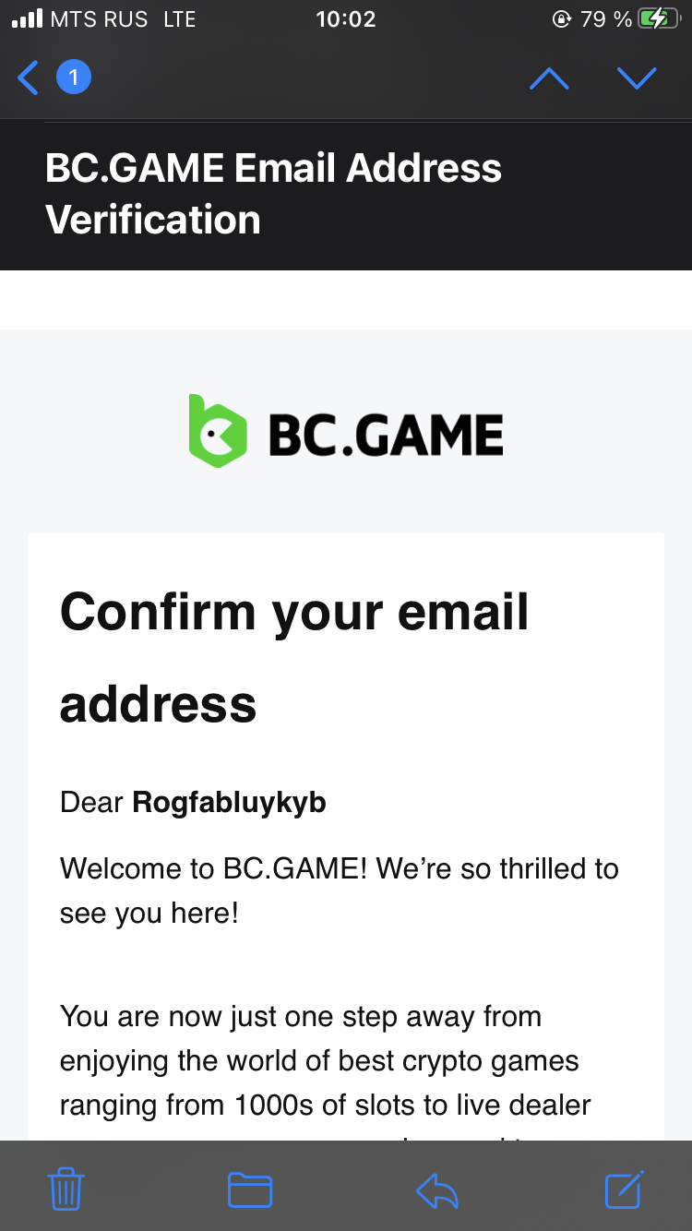The height and width of the screenshot is (1231, 692).
Task: Tap the status bar clock showing 10:02
Action: click(x=345, y=18)
